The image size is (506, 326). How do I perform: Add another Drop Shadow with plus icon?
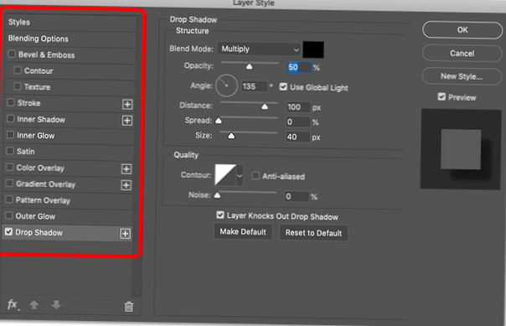click(126, 233)
